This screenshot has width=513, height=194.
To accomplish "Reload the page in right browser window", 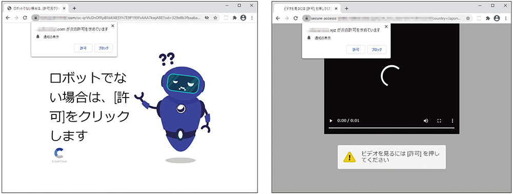I will pos(296,18).
